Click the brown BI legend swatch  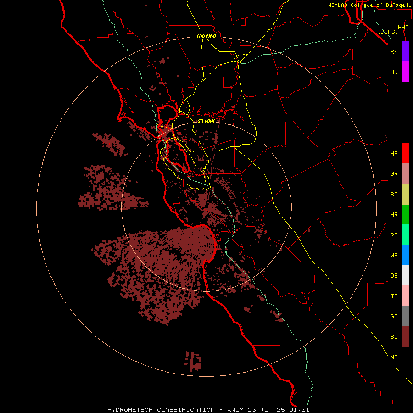[405, 337]
